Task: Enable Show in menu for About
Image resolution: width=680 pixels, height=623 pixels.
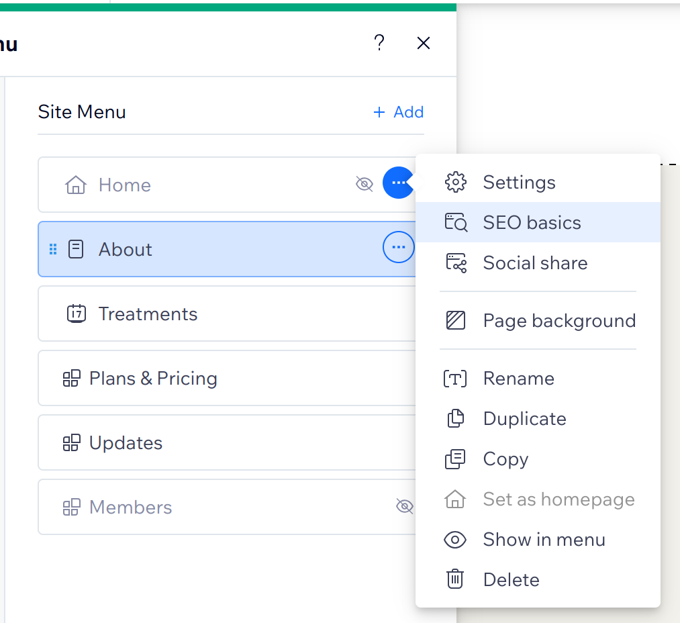Action: [x=544, y=539]
